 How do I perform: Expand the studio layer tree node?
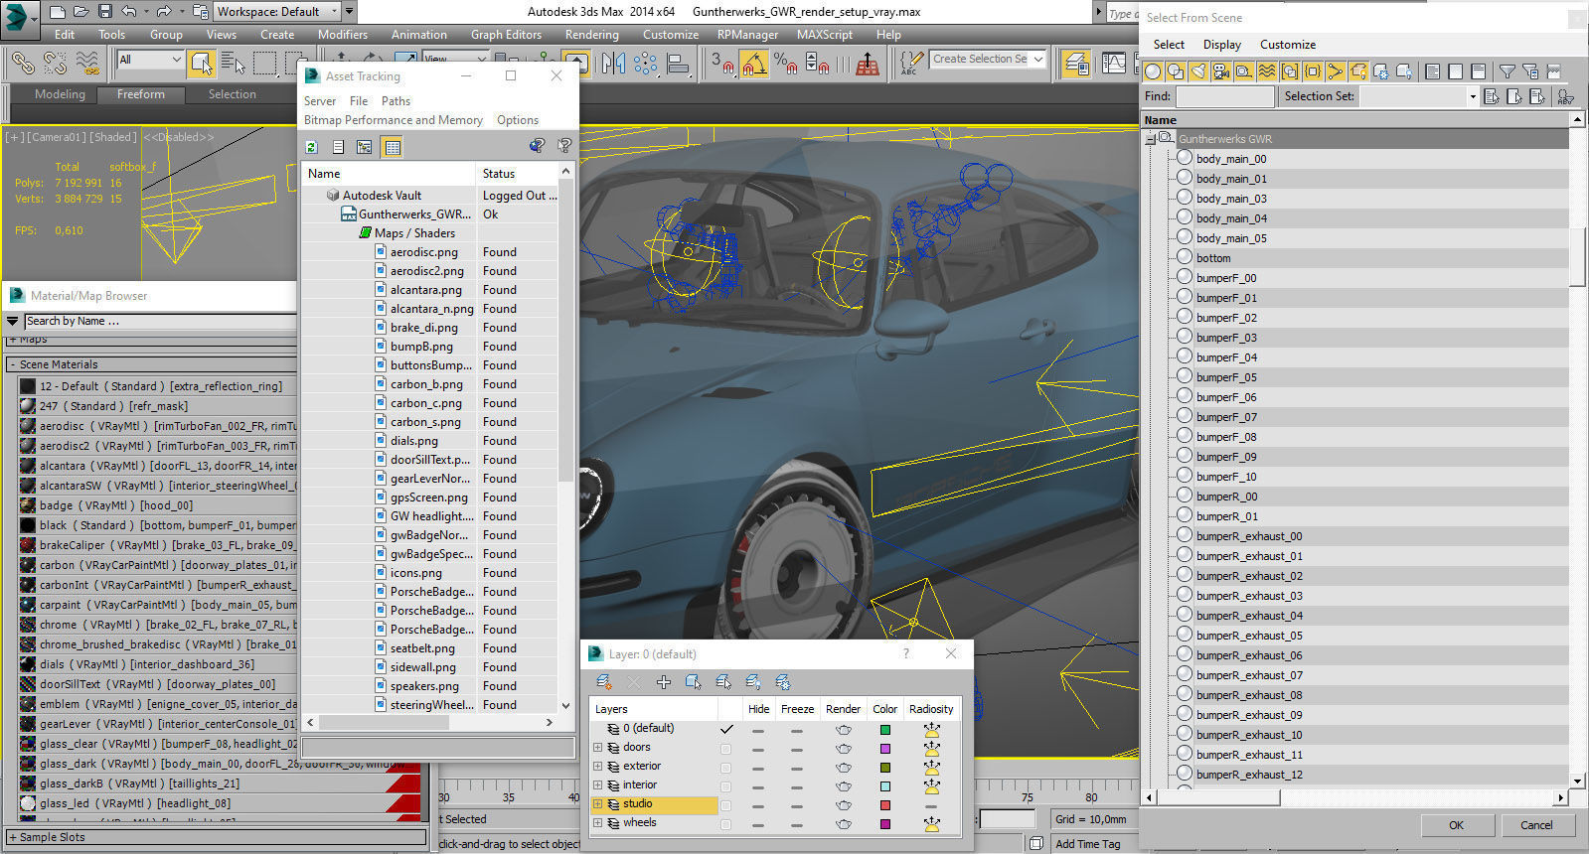point(598,804)
